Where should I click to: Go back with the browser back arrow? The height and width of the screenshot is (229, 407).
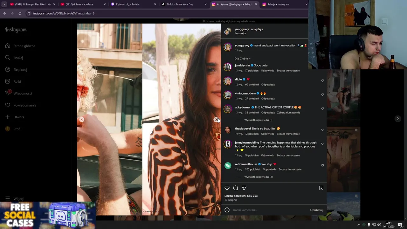tap(4, 13)
